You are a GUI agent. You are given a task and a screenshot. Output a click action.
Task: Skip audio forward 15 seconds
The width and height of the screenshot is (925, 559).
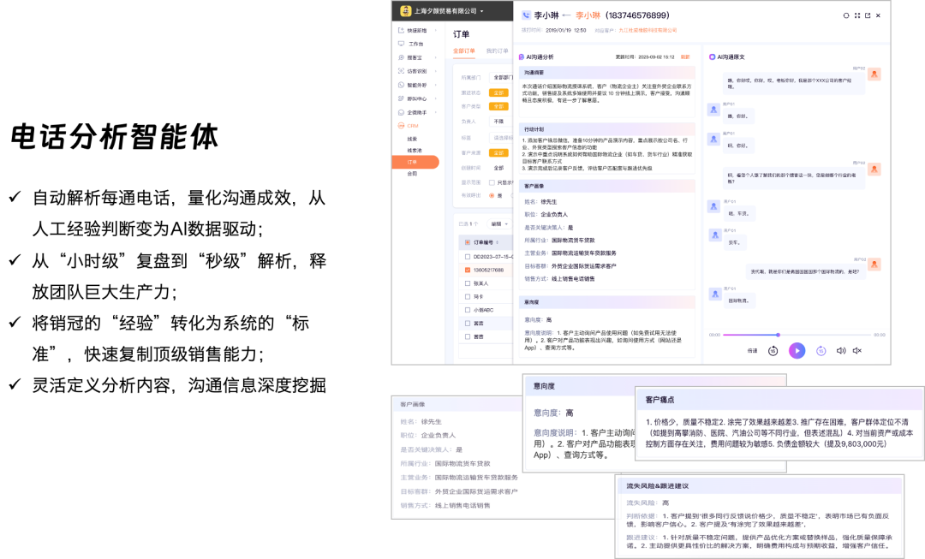(x=821, y=351)
